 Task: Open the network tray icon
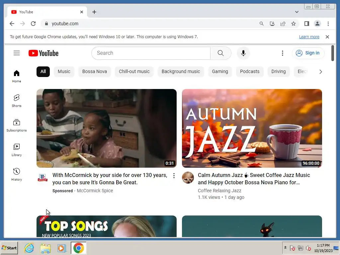(300, 248)
